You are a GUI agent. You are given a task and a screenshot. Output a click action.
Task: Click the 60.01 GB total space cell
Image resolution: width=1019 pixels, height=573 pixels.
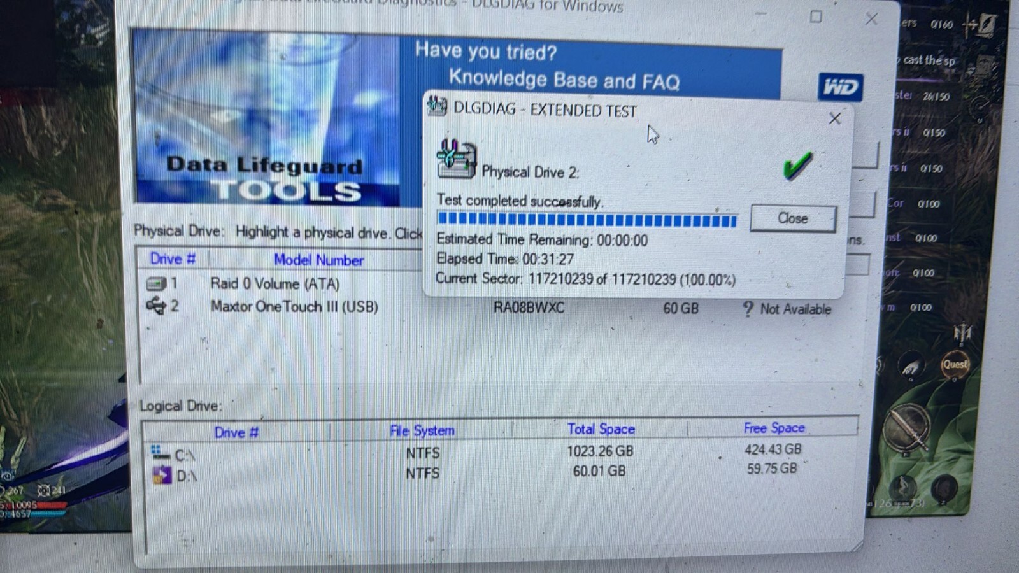pyautogui.click(x=599, y=471)
